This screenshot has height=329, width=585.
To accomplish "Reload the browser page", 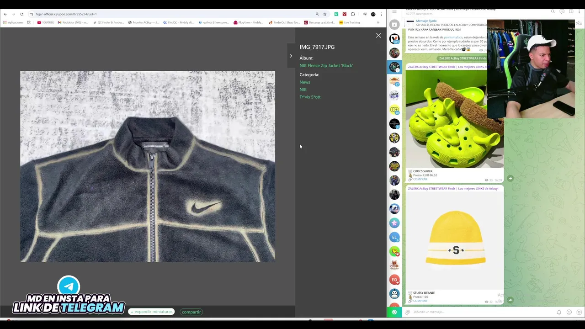I will click(21, 14).
